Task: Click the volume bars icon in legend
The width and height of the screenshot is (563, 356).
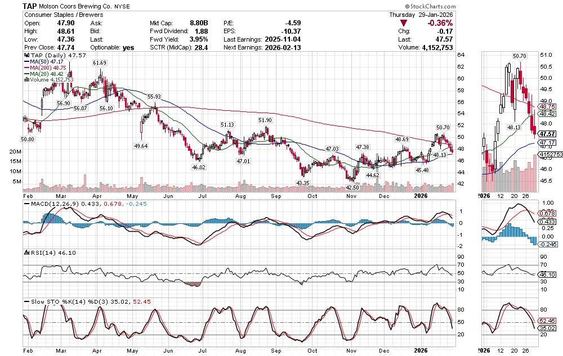Action: pyautogui.click(x=25, y=80)
